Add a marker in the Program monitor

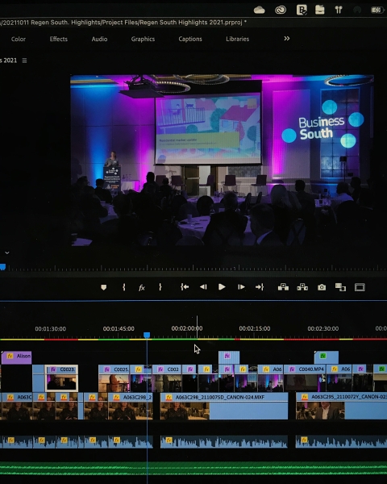click(104, 287)
